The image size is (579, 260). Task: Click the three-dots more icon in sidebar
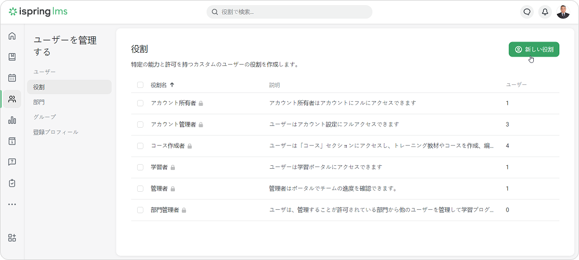[x=12, y=204]
